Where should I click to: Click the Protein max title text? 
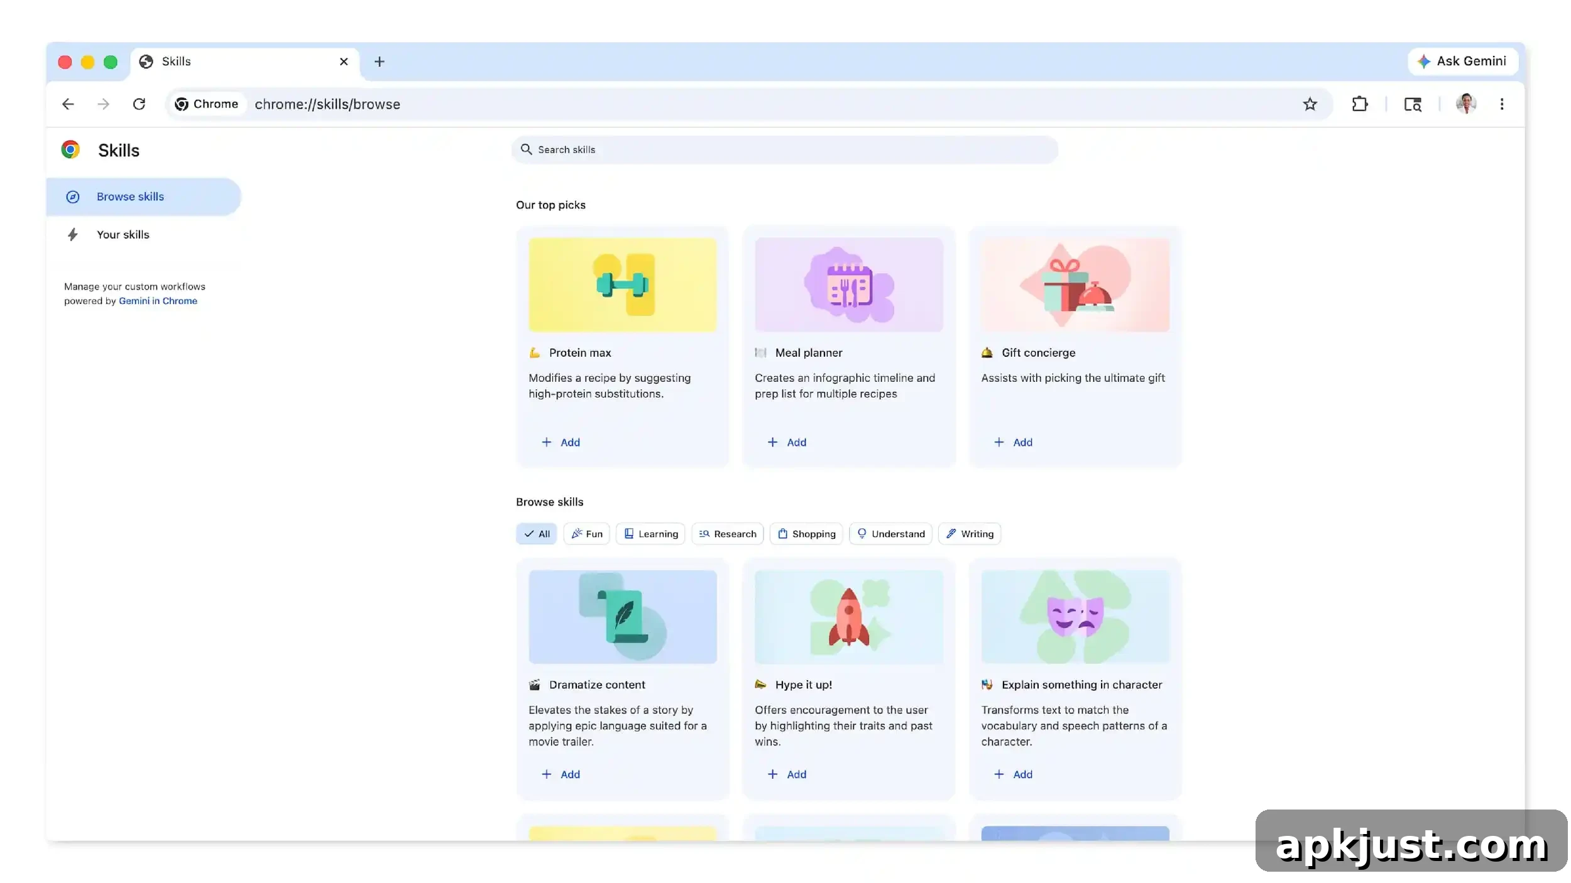[x=580, y=353]
